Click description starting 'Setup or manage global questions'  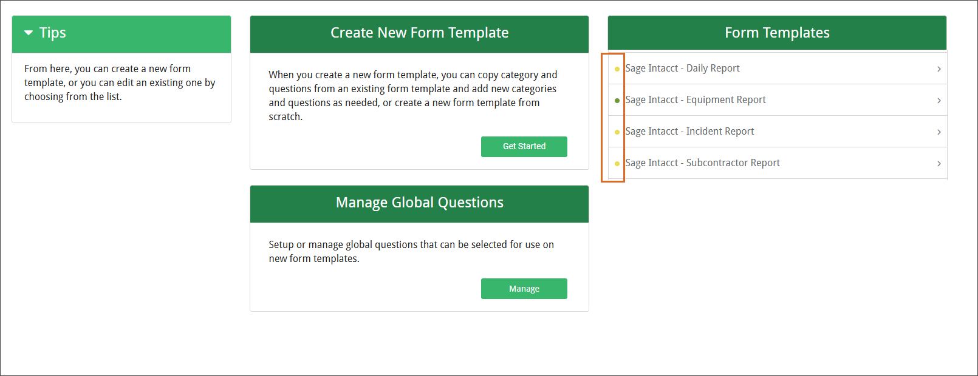point(411,252)
